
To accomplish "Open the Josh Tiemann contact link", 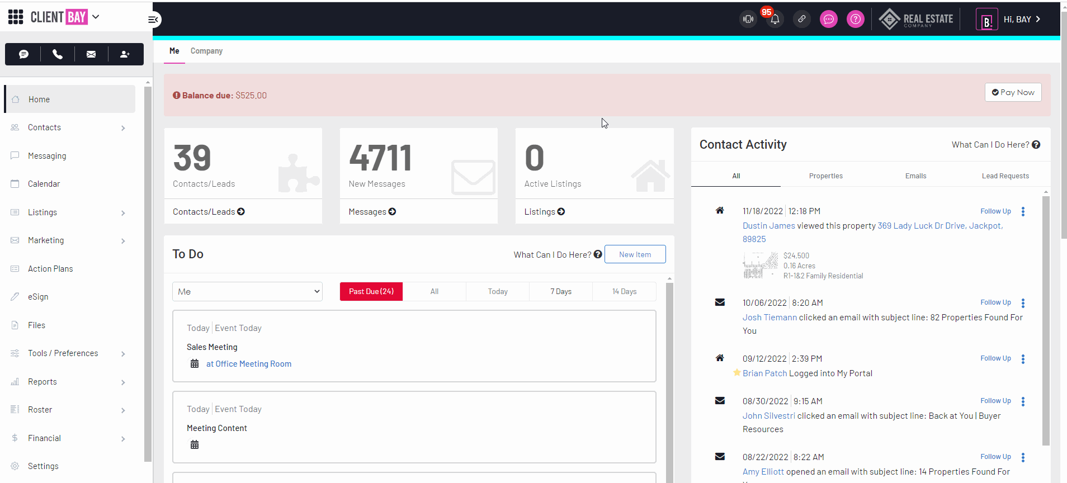I will point(769,318).
